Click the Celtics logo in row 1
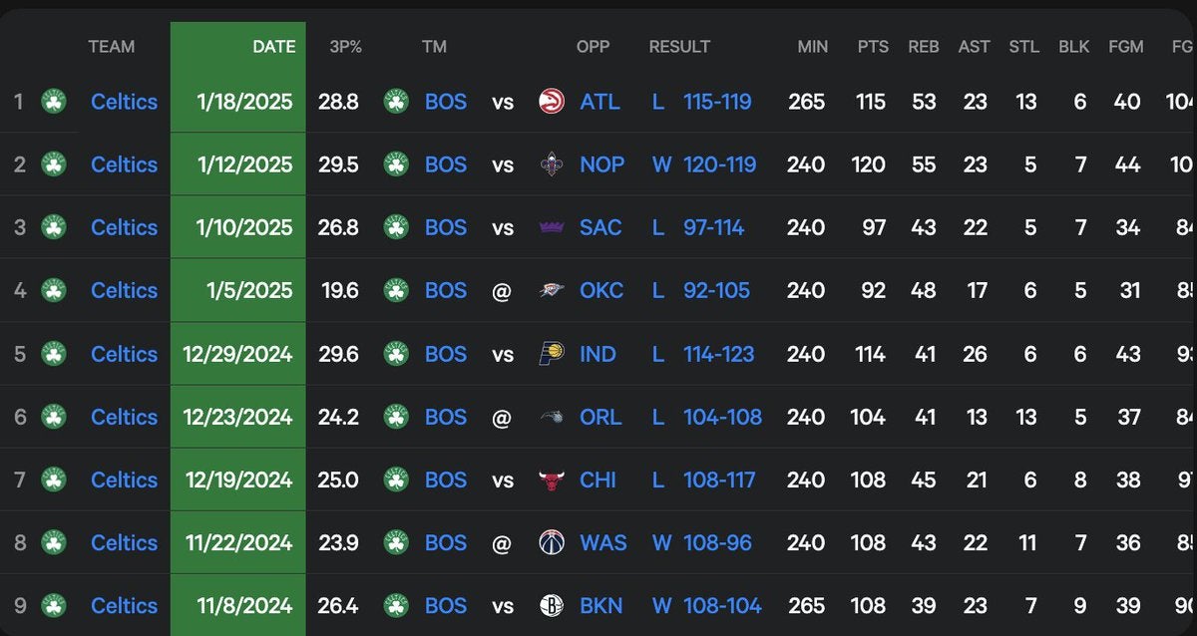 pyautogui.click(x=54, y=102)
